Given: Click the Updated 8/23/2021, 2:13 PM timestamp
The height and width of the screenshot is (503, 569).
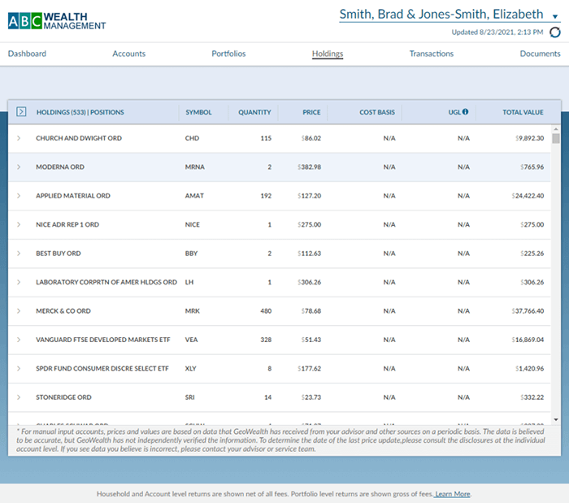Looking at the screenshot, I should [497, 33].
